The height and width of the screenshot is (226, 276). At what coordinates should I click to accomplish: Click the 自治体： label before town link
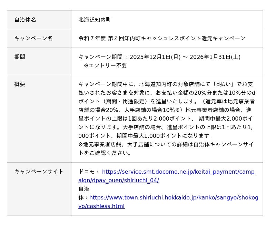click(x=83, y=193)
